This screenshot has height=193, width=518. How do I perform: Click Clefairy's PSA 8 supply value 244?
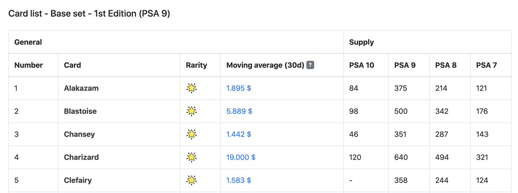click(442, 180)
